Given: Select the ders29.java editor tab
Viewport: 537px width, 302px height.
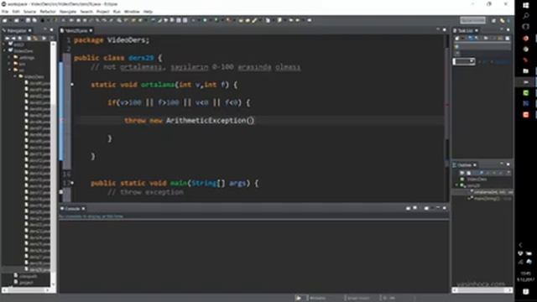Looking at the screenshot, I should 76,30.
